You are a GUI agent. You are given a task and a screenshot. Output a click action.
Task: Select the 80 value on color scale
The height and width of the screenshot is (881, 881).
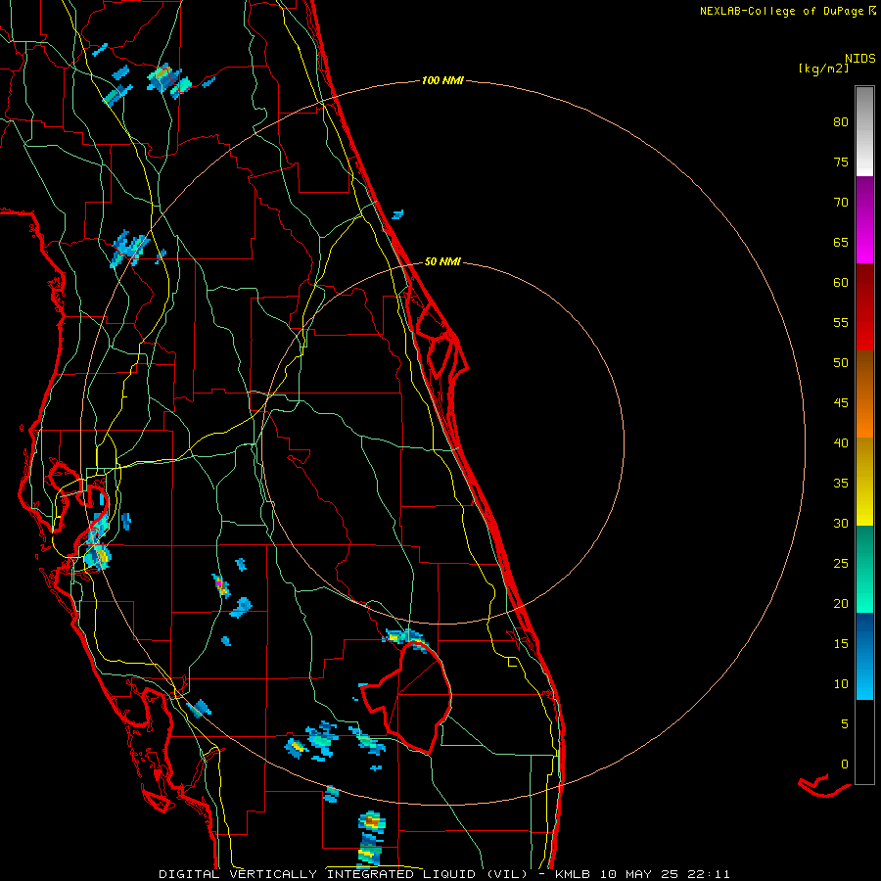coord(841,122)
